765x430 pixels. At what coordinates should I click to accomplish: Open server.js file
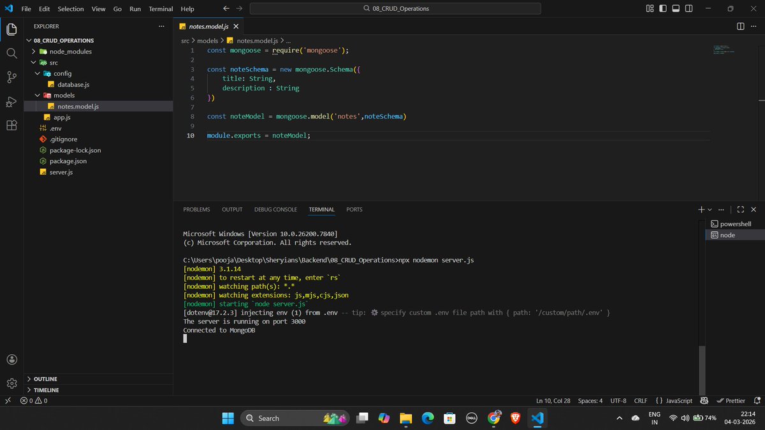[x=61, y=172]
